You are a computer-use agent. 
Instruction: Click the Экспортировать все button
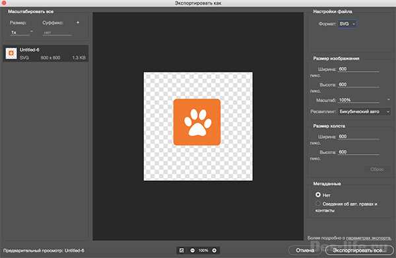coord(360,250)
